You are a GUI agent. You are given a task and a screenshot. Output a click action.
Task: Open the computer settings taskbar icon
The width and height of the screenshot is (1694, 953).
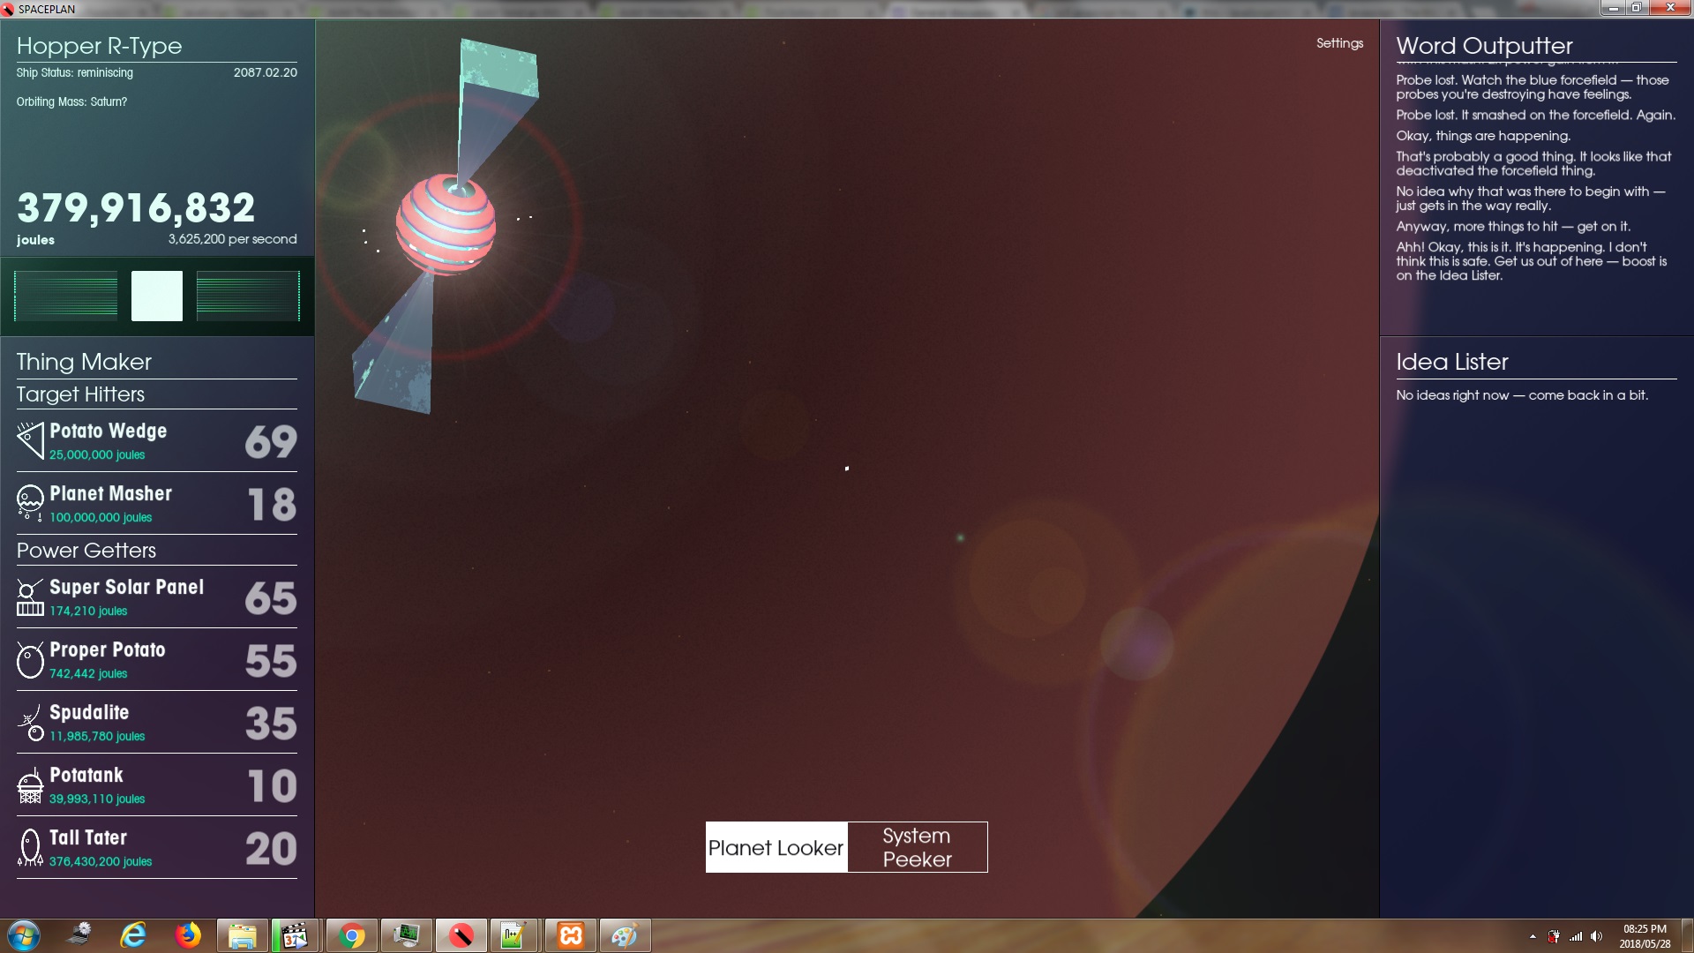pyautogui.click(x=79, y=935)
